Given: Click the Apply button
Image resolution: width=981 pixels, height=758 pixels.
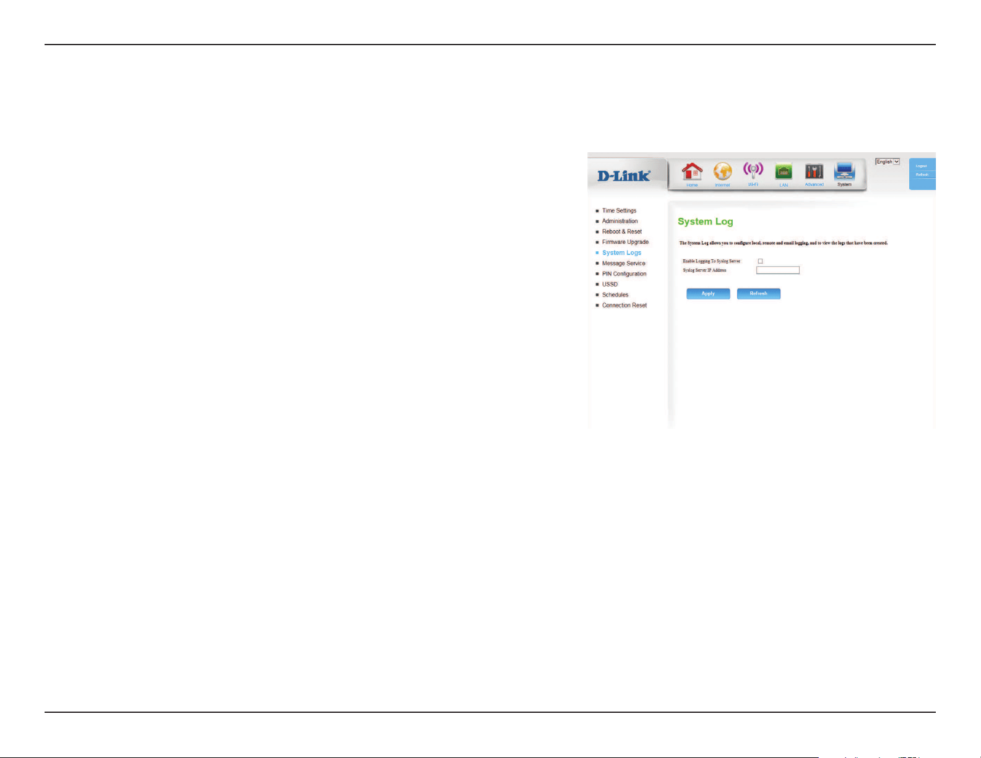Looking at the screenshot, I should pyautogui.click(x=708, y=294).
